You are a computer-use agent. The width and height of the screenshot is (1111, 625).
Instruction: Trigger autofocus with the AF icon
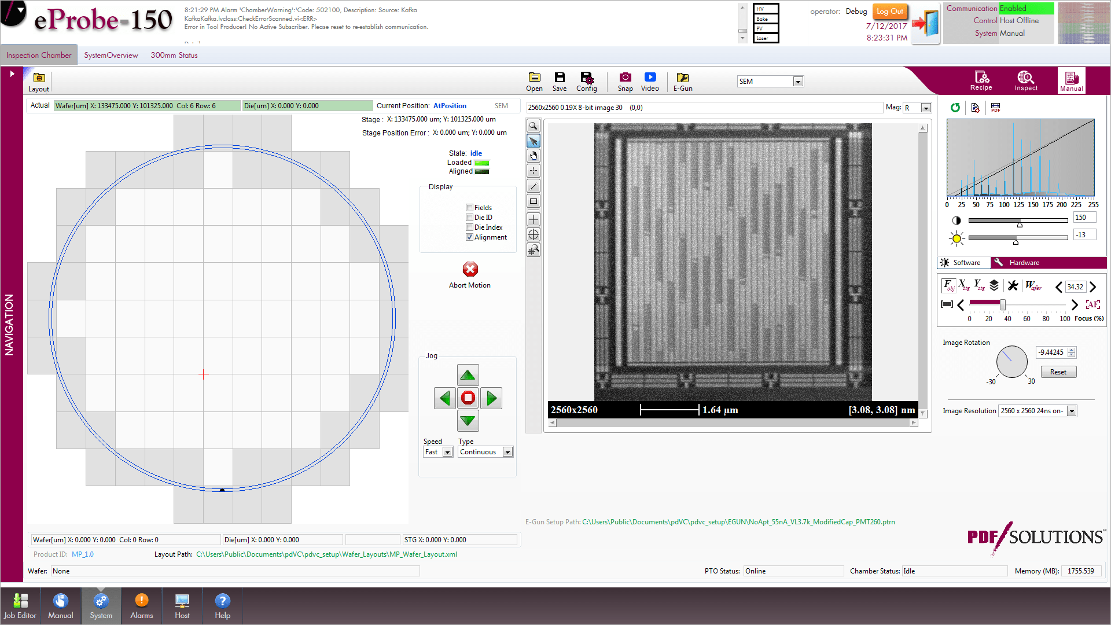click(1093, 304)
